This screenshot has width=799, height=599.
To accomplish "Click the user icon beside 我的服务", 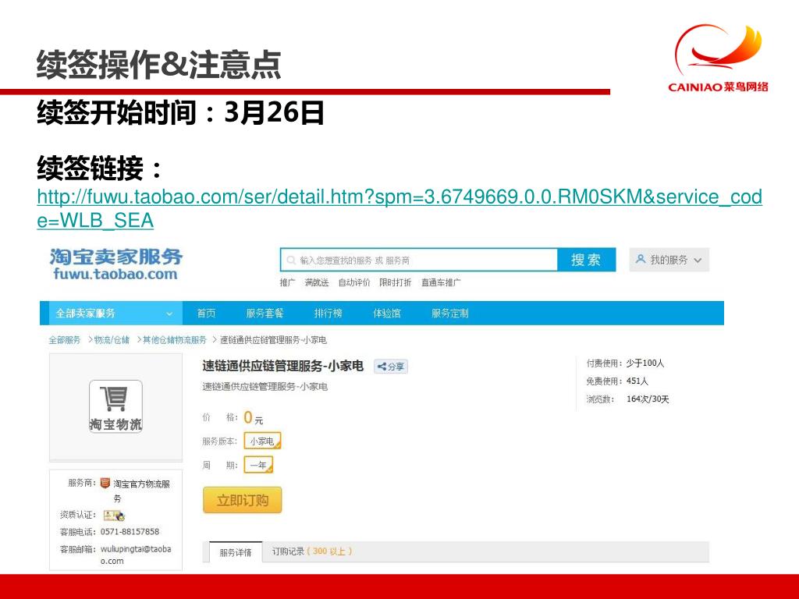I will (641, 259).
